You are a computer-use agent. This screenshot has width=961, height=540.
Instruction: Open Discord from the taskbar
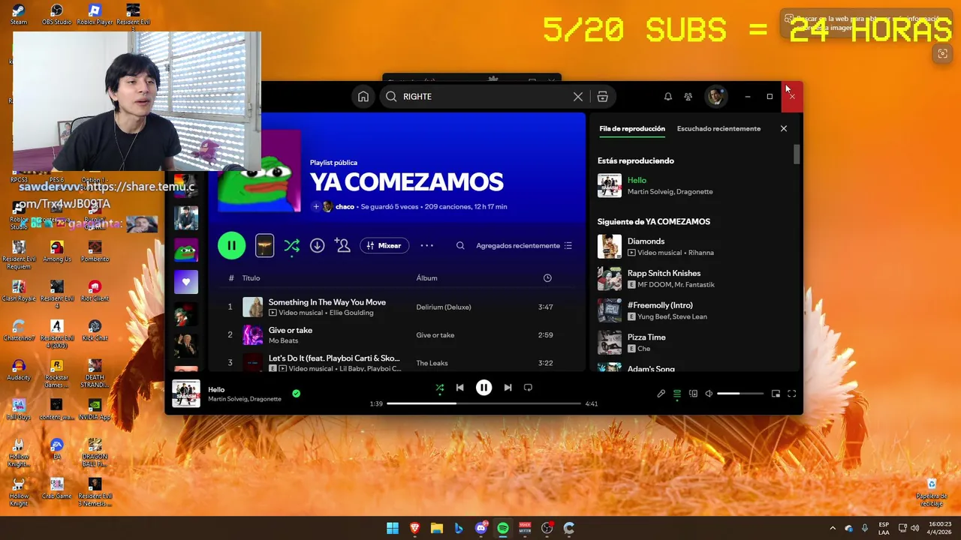pos(481,529)
